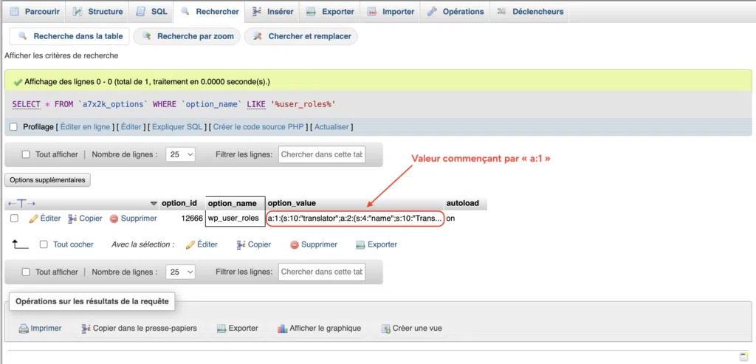Viewport: 756px width, 364px height.
Task: Open the Déclencheurs tab
Action: (530, 12)
